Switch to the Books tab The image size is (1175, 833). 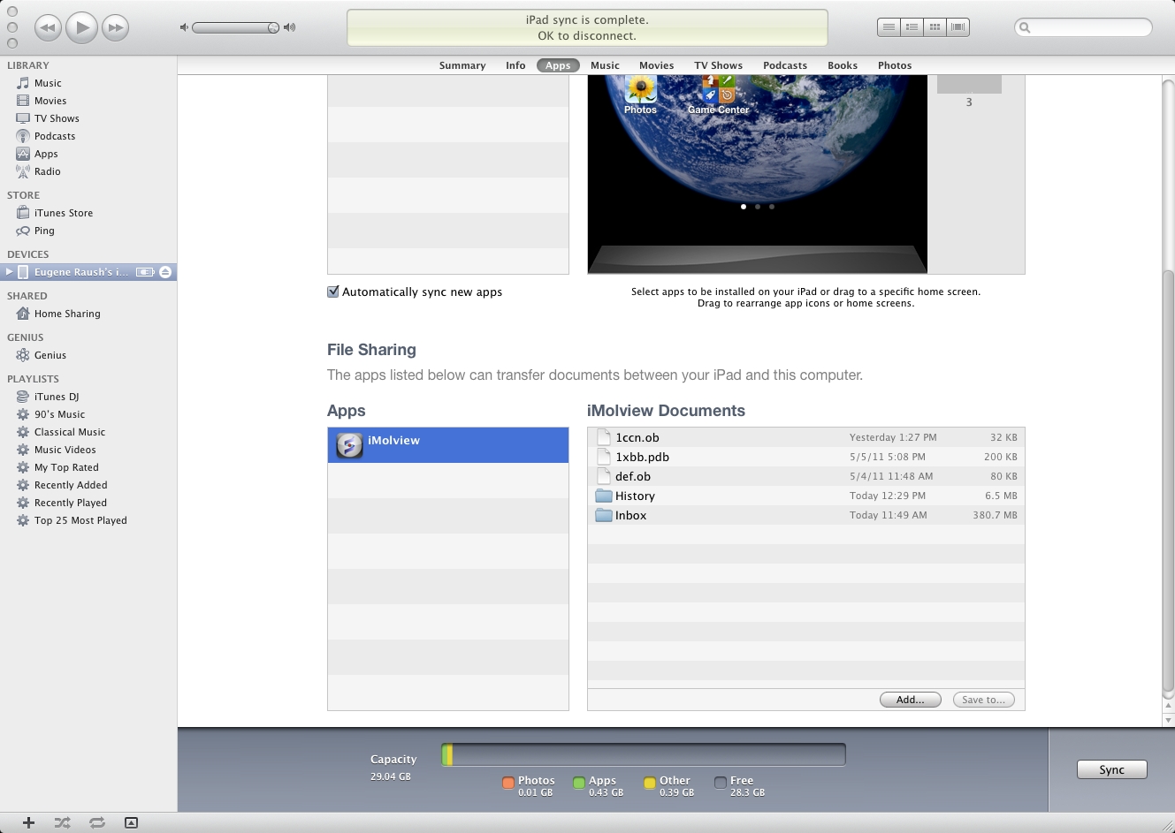(843, 65)
